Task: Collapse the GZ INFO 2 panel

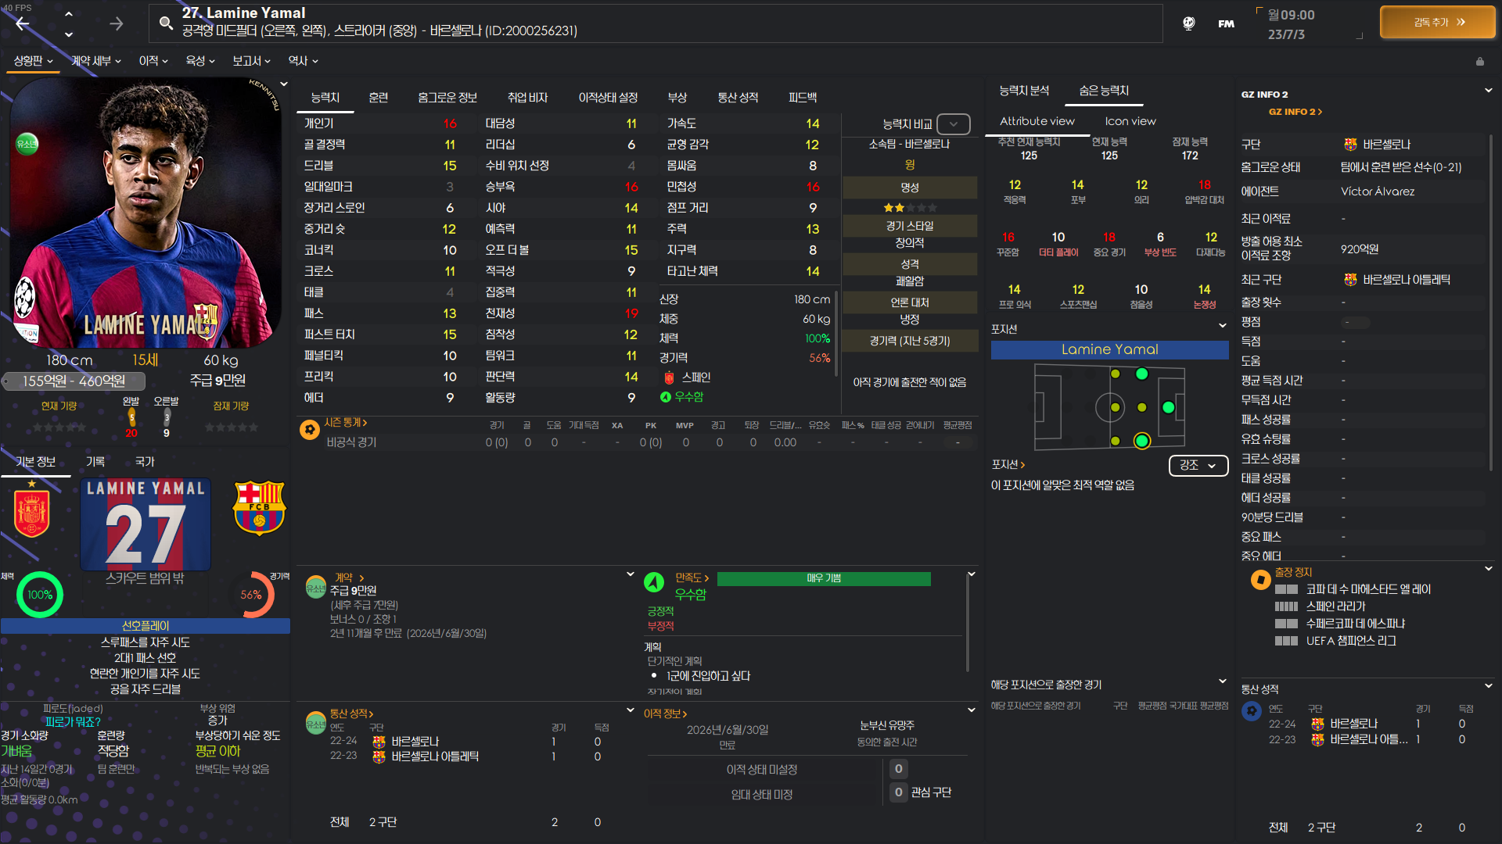Action: 1488,91
